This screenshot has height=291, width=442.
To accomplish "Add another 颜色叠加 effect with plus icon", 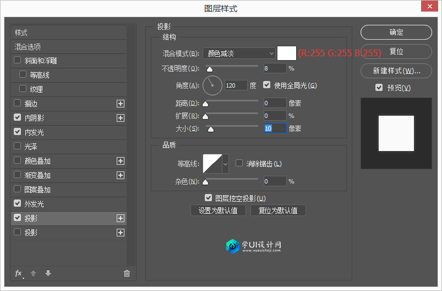I will 121,161.
